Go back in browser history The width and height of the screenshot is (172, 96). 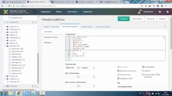pyautogui.click(x=2, y=6)
